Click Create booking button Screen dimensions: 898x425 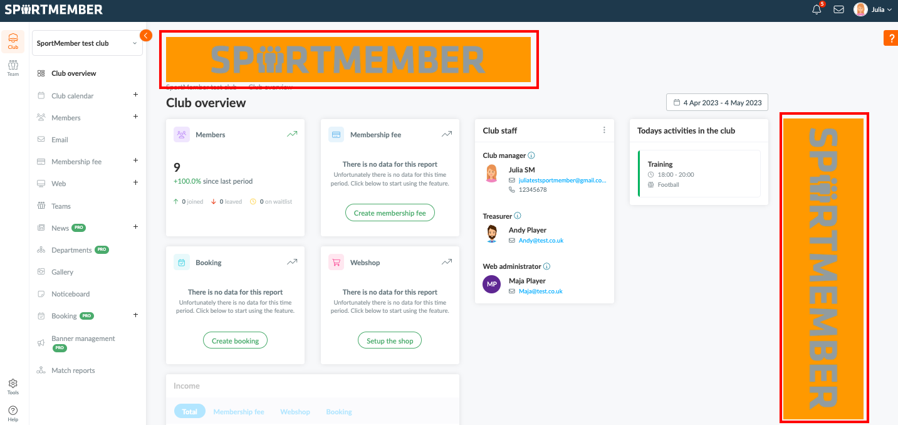(235, 340)
